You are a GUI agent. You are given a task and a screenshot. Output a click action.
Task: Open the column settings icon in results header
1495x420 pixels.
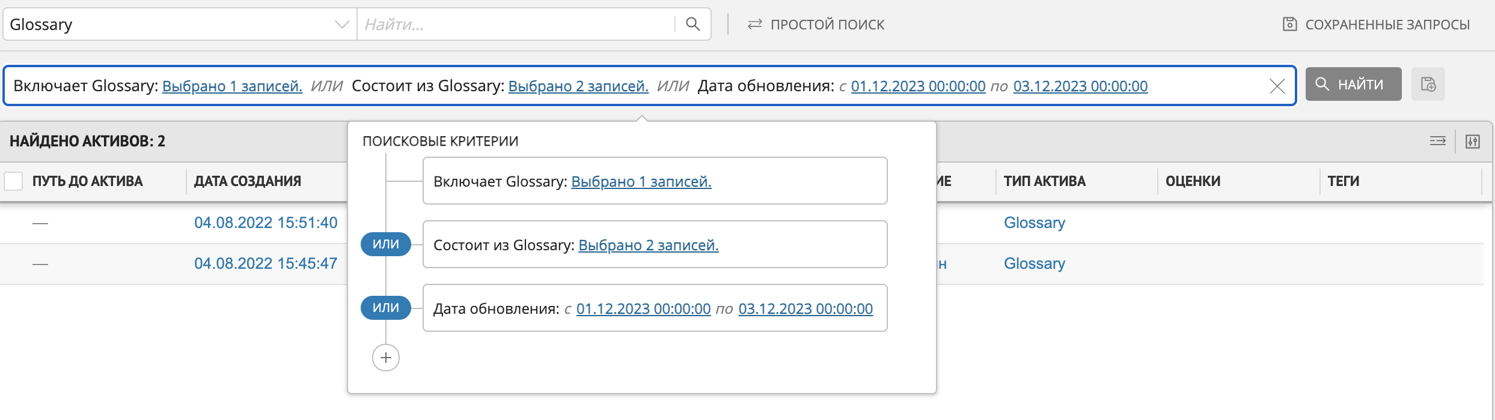pyautogui.click(x=1472, y=142)
